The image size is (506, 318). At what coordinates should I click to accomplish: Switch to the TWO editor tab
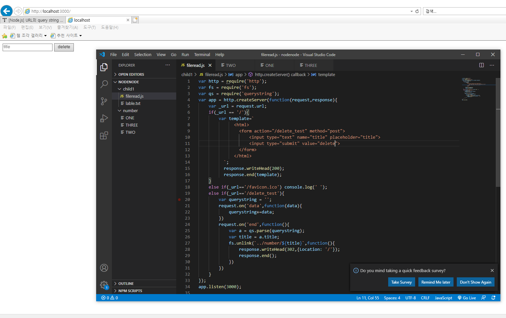tap(231, 65)
